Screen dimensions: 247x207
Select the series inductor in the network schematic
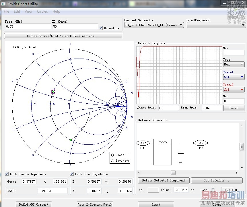pyautogui.click(x=162, y=143)
